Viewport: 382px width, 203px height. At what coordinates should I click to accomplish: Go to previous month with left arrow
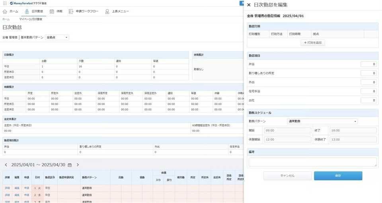(x=6, y=165)
